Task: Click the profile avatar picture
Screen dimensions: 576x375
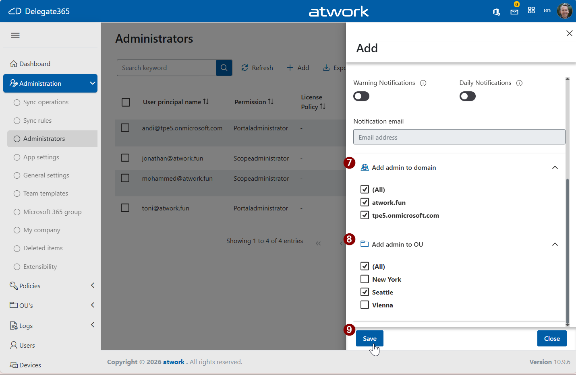Action: click(x=564, y=11)
